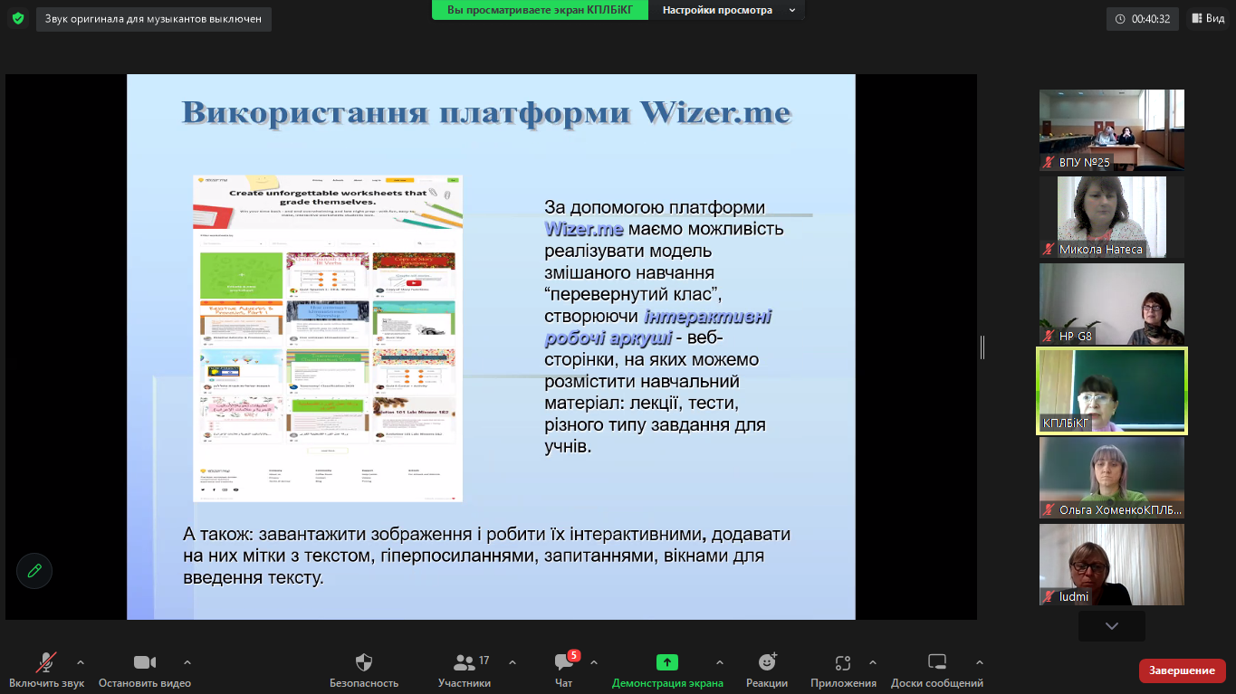Screen dimensions: 1236x694
Task: Click the red Завершение end button
Action: click(x=1183, y=670)
